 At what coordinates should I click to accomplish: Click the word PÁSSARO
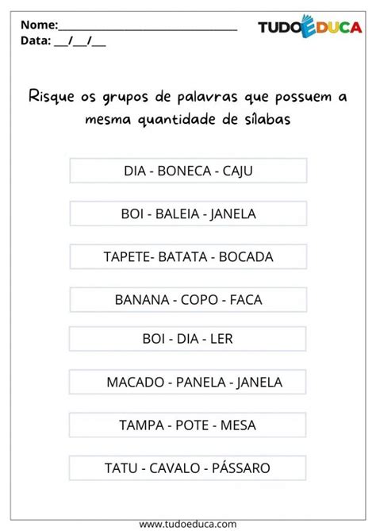click(241, 468)
